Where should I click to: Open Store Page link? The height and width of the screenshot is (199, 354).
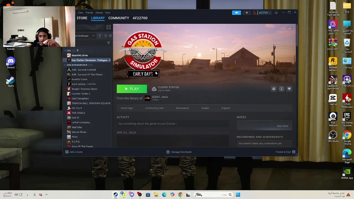(127, 108)
